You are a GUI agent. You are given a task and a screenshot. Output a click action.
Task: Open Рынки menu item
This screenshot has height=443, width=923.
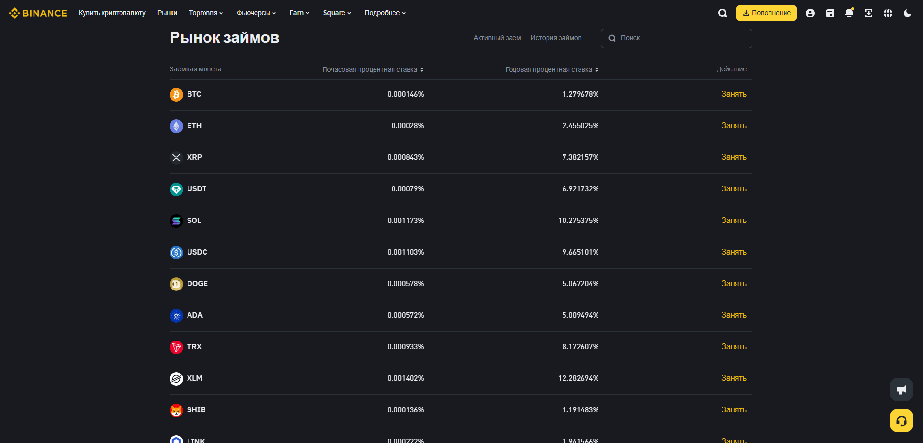[167, 13]
